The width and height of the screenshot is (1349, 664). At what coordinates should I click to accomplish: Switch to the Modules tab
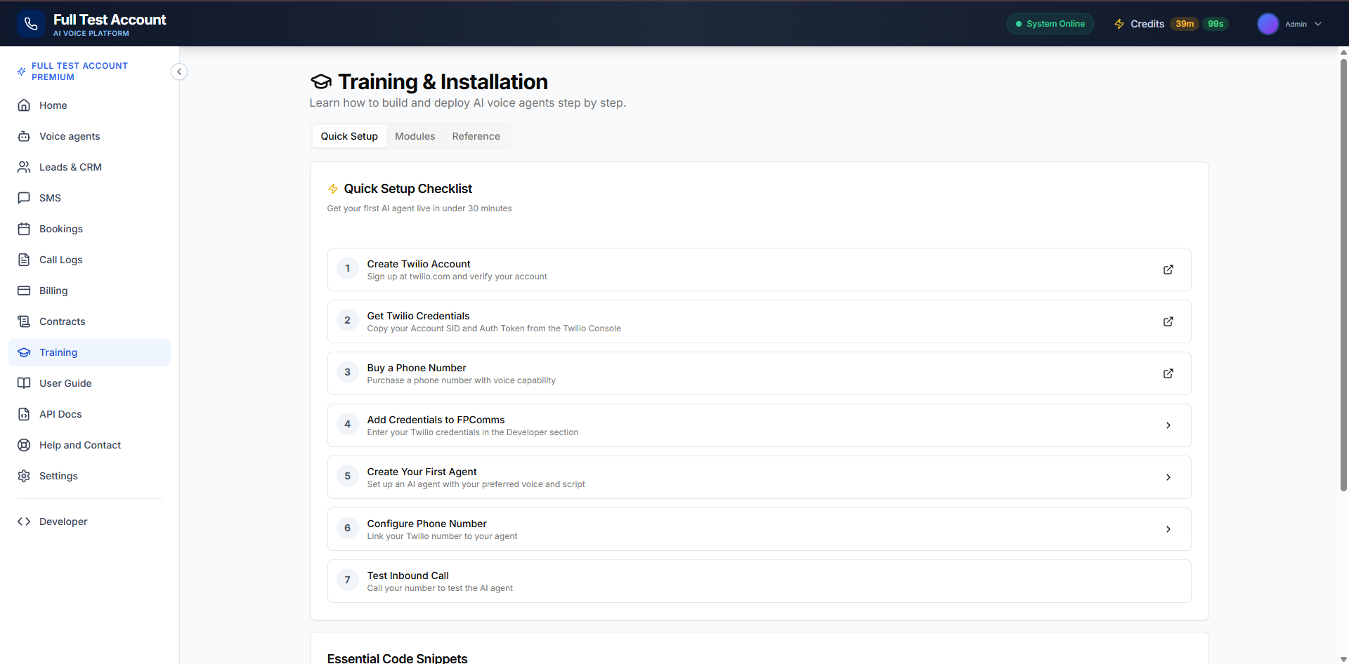(x=415, y=135)
